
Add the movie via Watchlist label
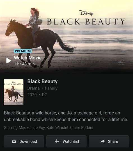pyautogui.click(x=71, y=141)
